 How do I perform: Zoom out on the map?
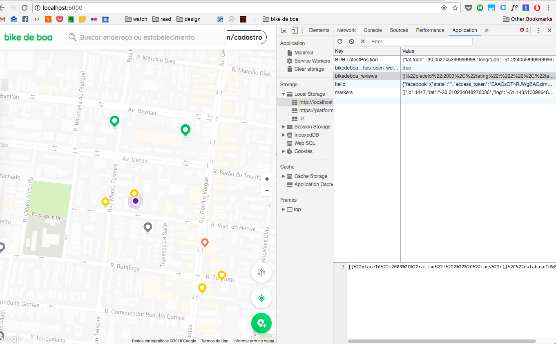click(x=267, y=190)
